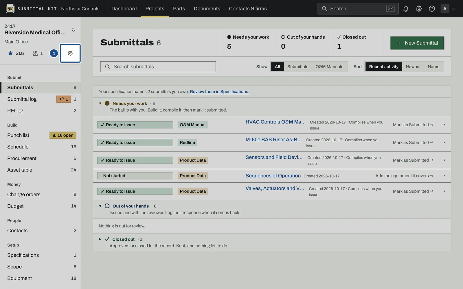Follow Review them in Specifications link

tap(219, 92)
